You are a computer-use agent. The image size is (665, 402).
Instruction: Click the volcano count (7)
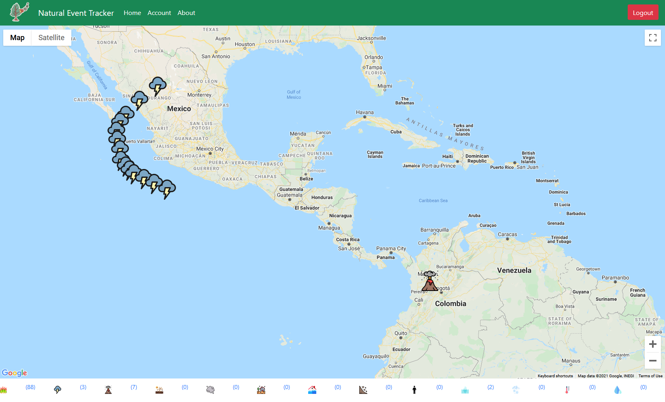[x=134, y=387]
